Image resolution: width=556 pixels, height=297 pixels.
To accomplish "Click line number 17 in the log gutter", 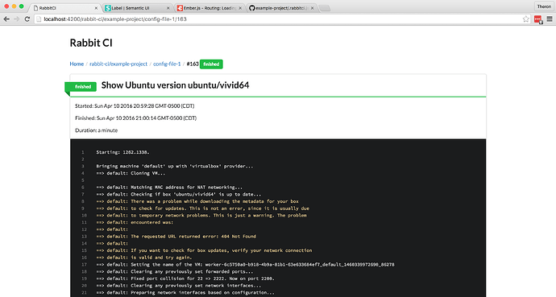I will (84, 265).
